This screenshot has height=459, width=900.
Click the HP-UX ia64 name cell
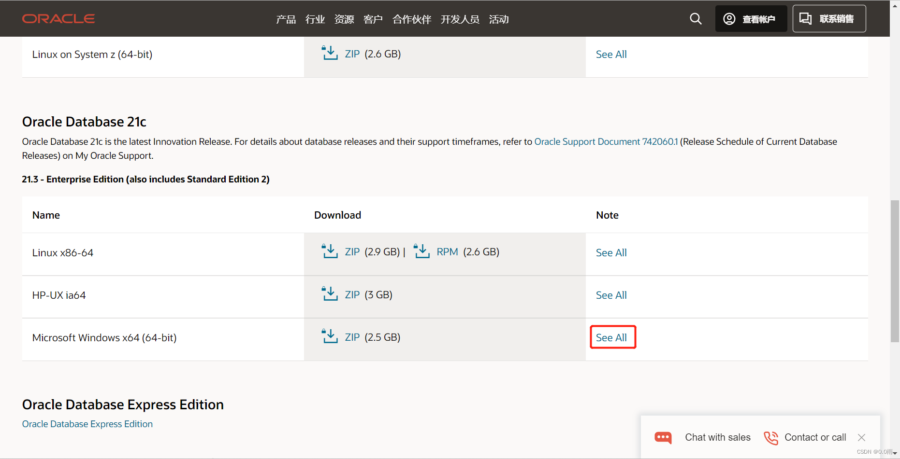[163, 297]
